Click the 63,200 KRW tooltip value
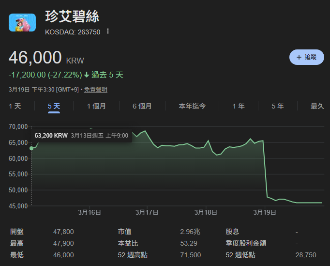Viewport: 330px width, 266px height. pos(51,136)
